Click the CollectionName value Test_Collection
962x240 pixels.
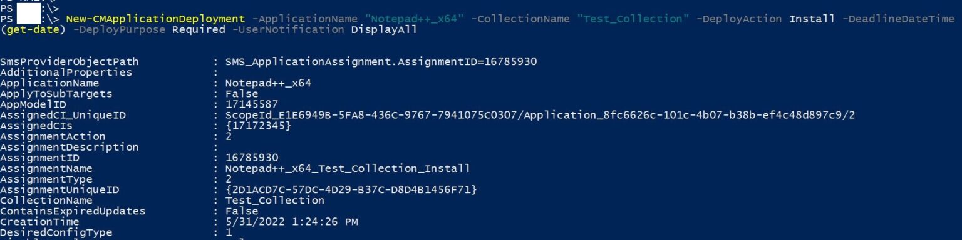274,200
